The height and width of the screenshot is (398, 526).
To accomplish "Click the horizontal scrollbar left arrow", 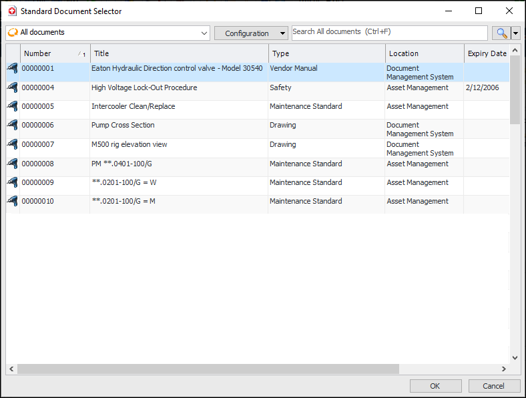I will pyautogui.click(x=11, y=369).
